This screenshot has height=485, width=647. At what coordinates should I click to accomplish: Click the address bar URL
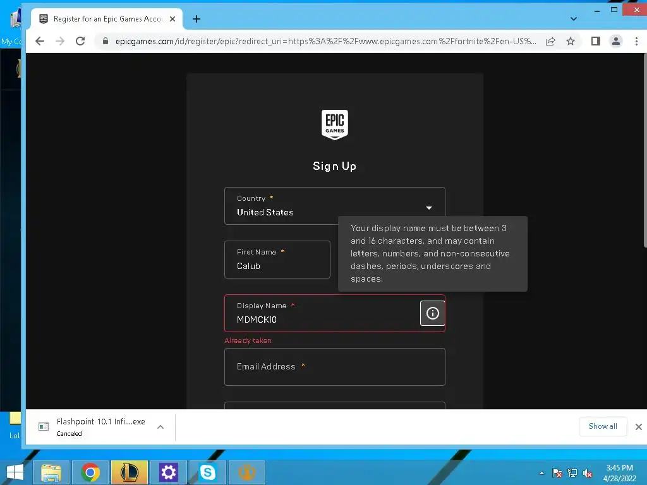tap(325, 41)
